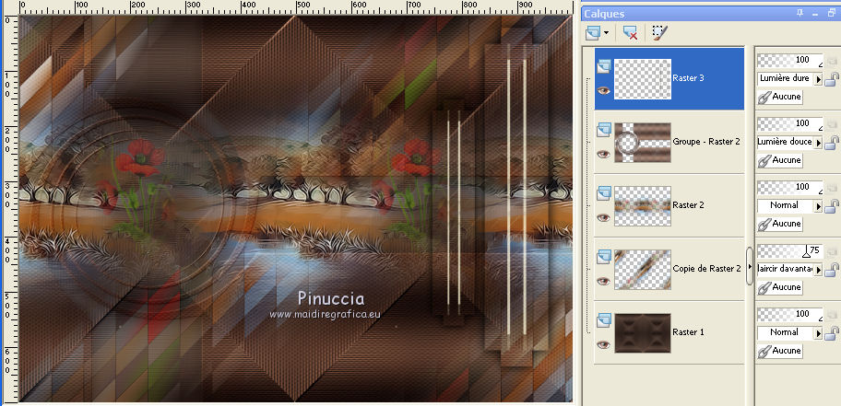Click the new raster layer icon in Calques toolbar
The width and height of the screenshot is (841, 406).
tap(593, 32)
